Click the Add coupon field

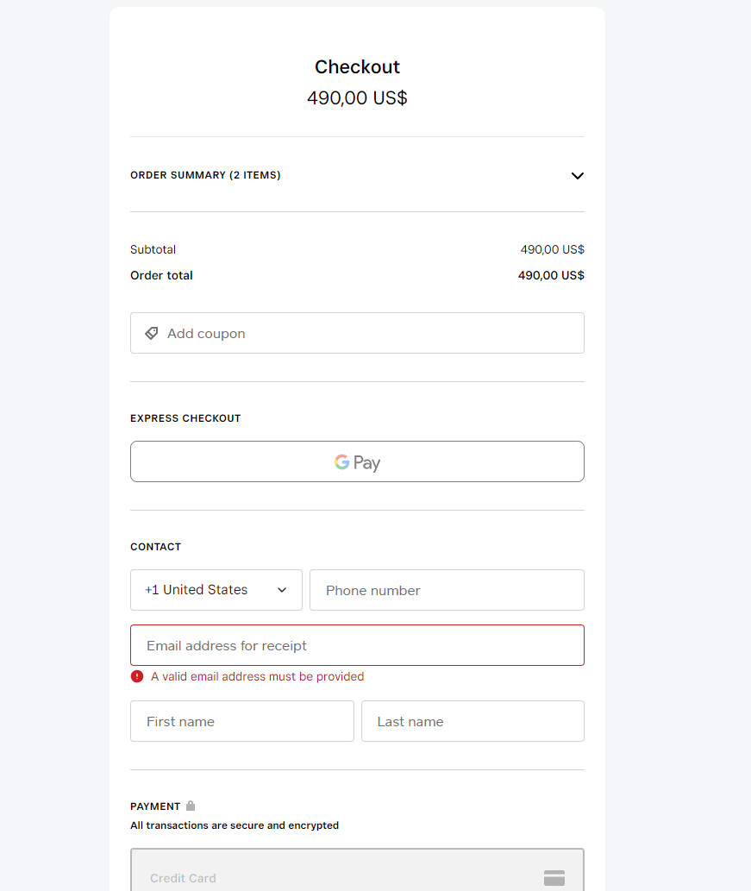(x=357, y=333)
